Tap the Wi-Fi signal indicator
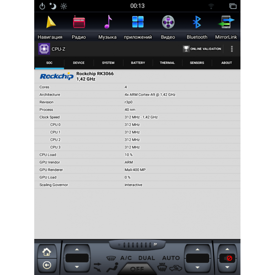The width and height of the screenshot is (275, 275). tap(211, 6)
